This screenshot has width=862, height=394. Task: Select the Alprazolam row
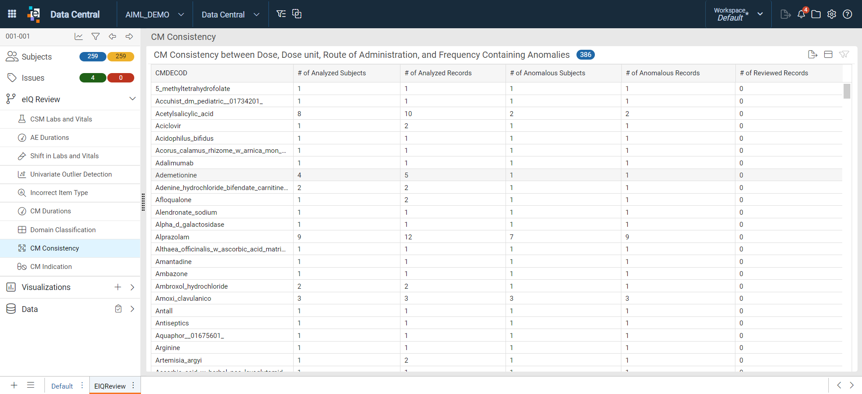click(x=497, y=237)
